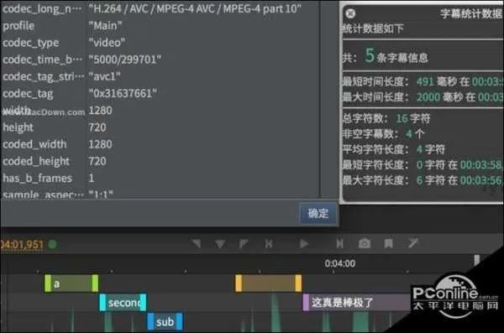Image resolution: width=504 pixels, height=333 pixels.
Task: Click the 总字符数 16 字符 line
Action: (x=386, y=118)
